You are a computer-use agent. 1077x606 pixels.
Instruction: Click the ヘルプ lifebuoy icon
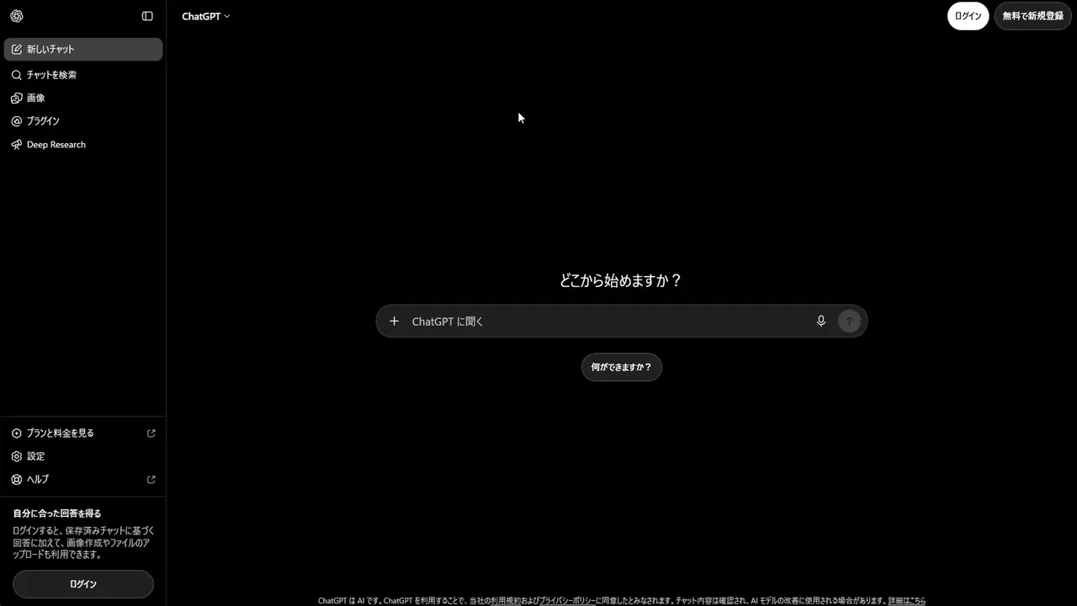point(17,480)
